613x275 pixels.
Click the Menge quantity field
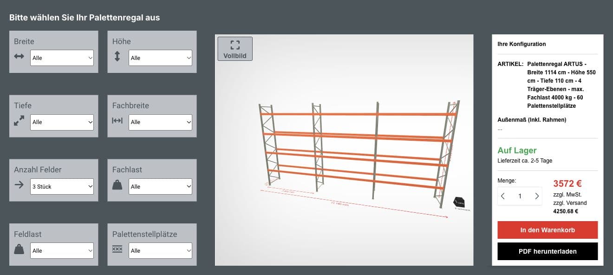[x=520, y=196]
